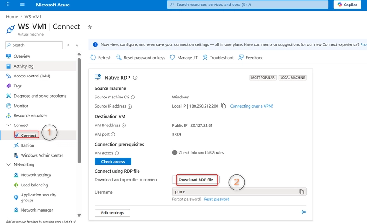Click the Download RDP file button
Screen dimensions: 367x223
tap(196, 180)
